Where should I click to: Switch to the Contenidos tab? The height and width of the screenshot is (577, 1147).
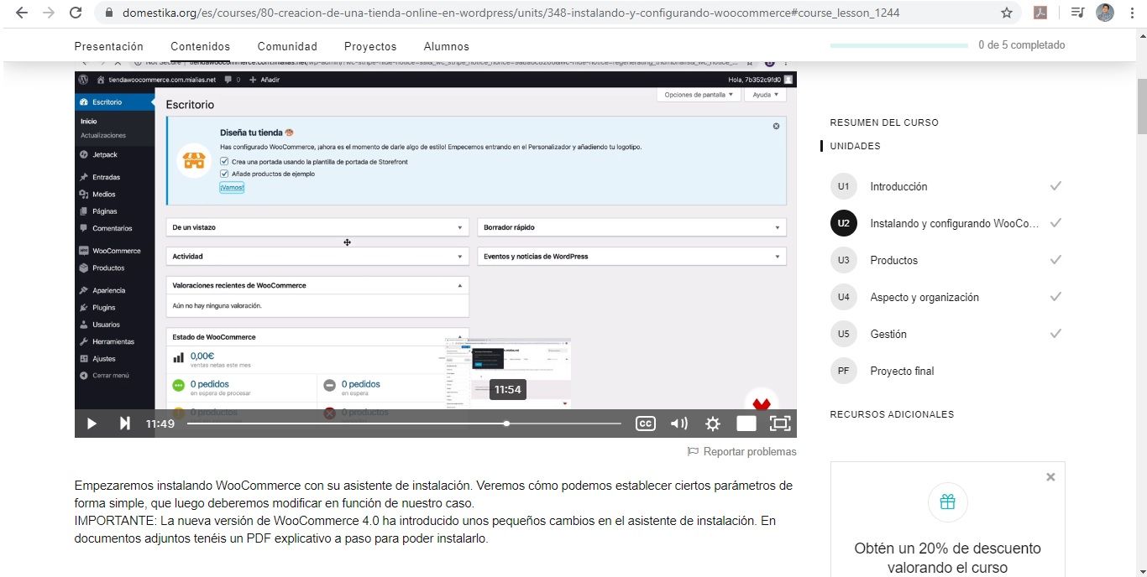[x=200, y=46]
